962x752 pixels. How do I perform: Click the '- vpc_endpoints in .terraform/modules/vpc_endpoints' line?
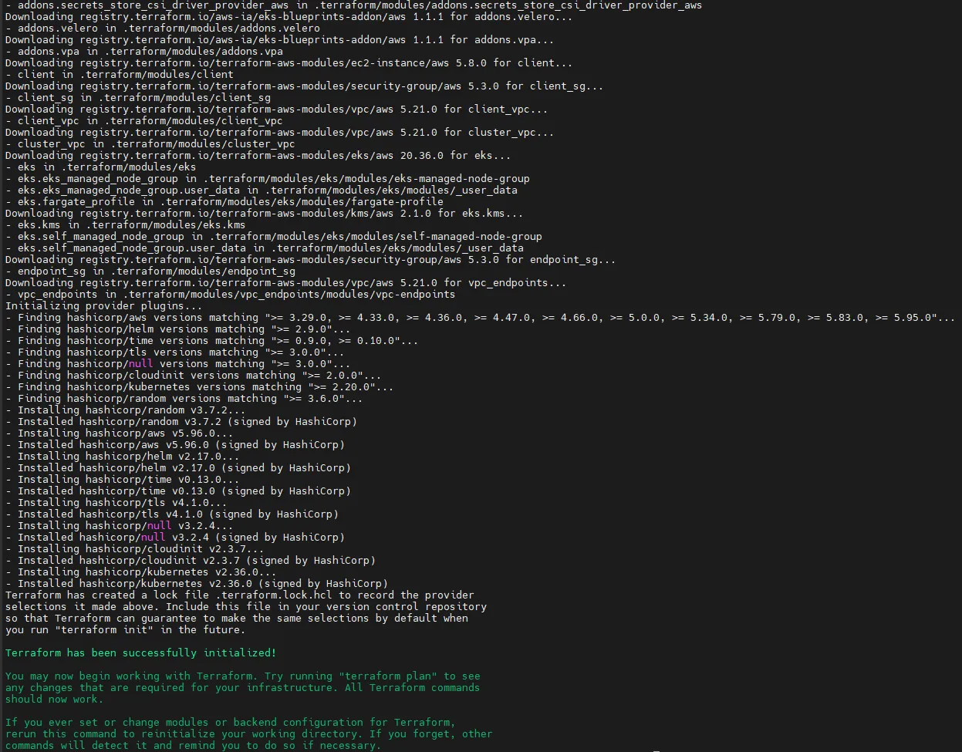(x=231, y=295)
